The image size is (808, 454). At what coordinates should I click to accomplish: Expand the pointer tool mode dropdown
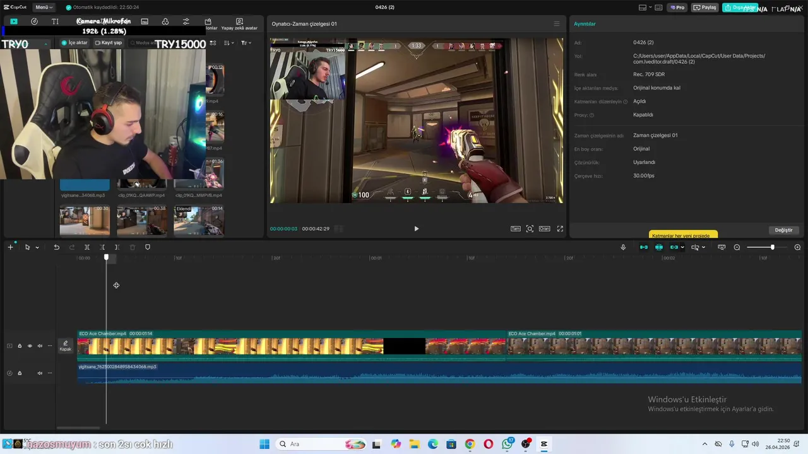[x=37, y=247]
